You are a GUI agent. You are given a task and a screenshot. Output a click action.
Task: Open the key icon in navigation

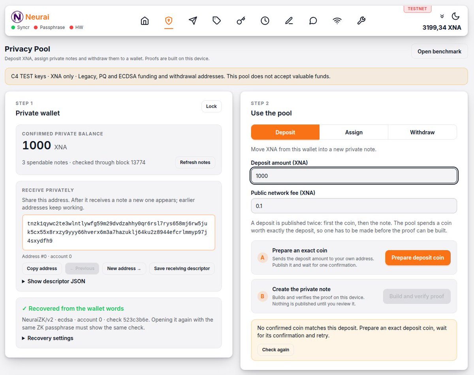tap(241, 21)
